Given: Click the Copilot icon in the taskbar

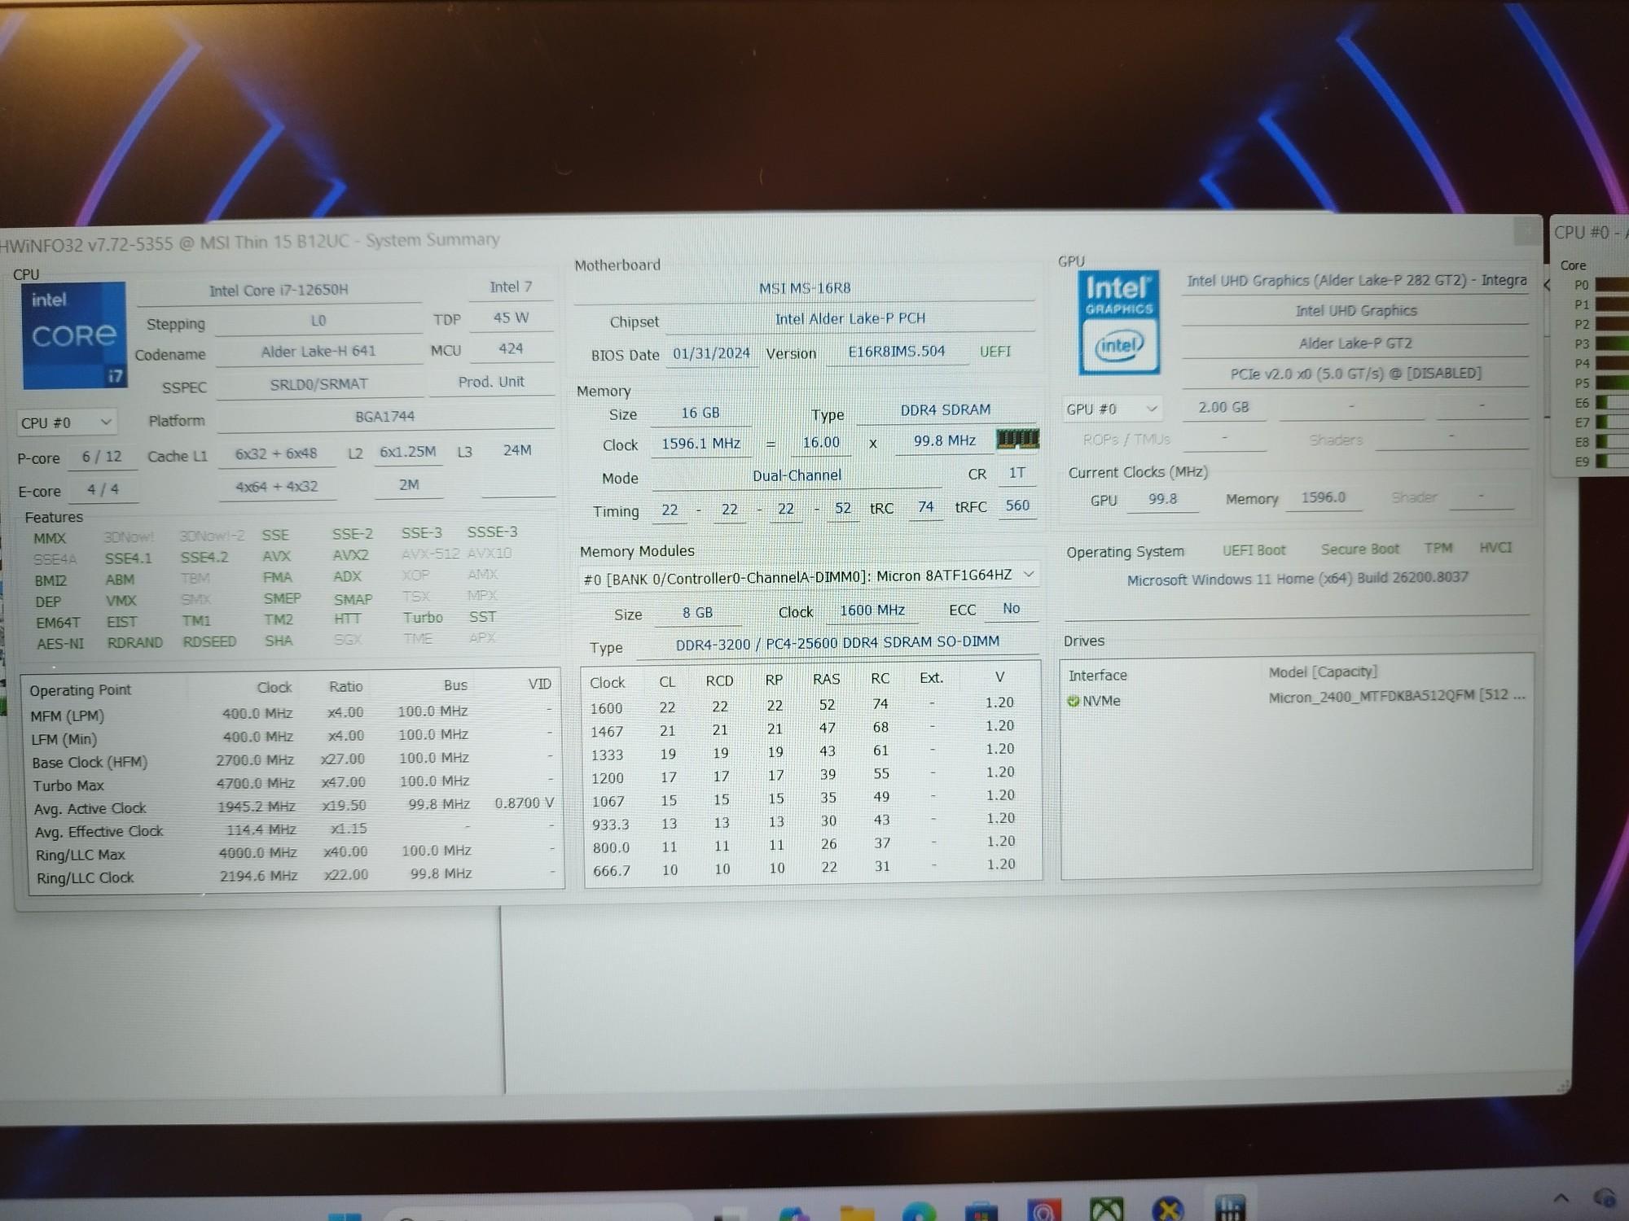Looking at the screenshot, I should click(x=794, y=1213).
